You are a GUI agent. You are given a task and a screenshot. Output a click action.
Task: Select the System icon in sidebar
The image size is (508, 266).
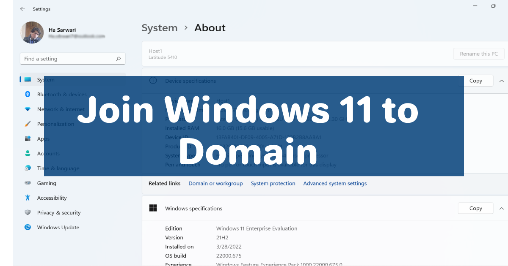[x=28, y=79]
